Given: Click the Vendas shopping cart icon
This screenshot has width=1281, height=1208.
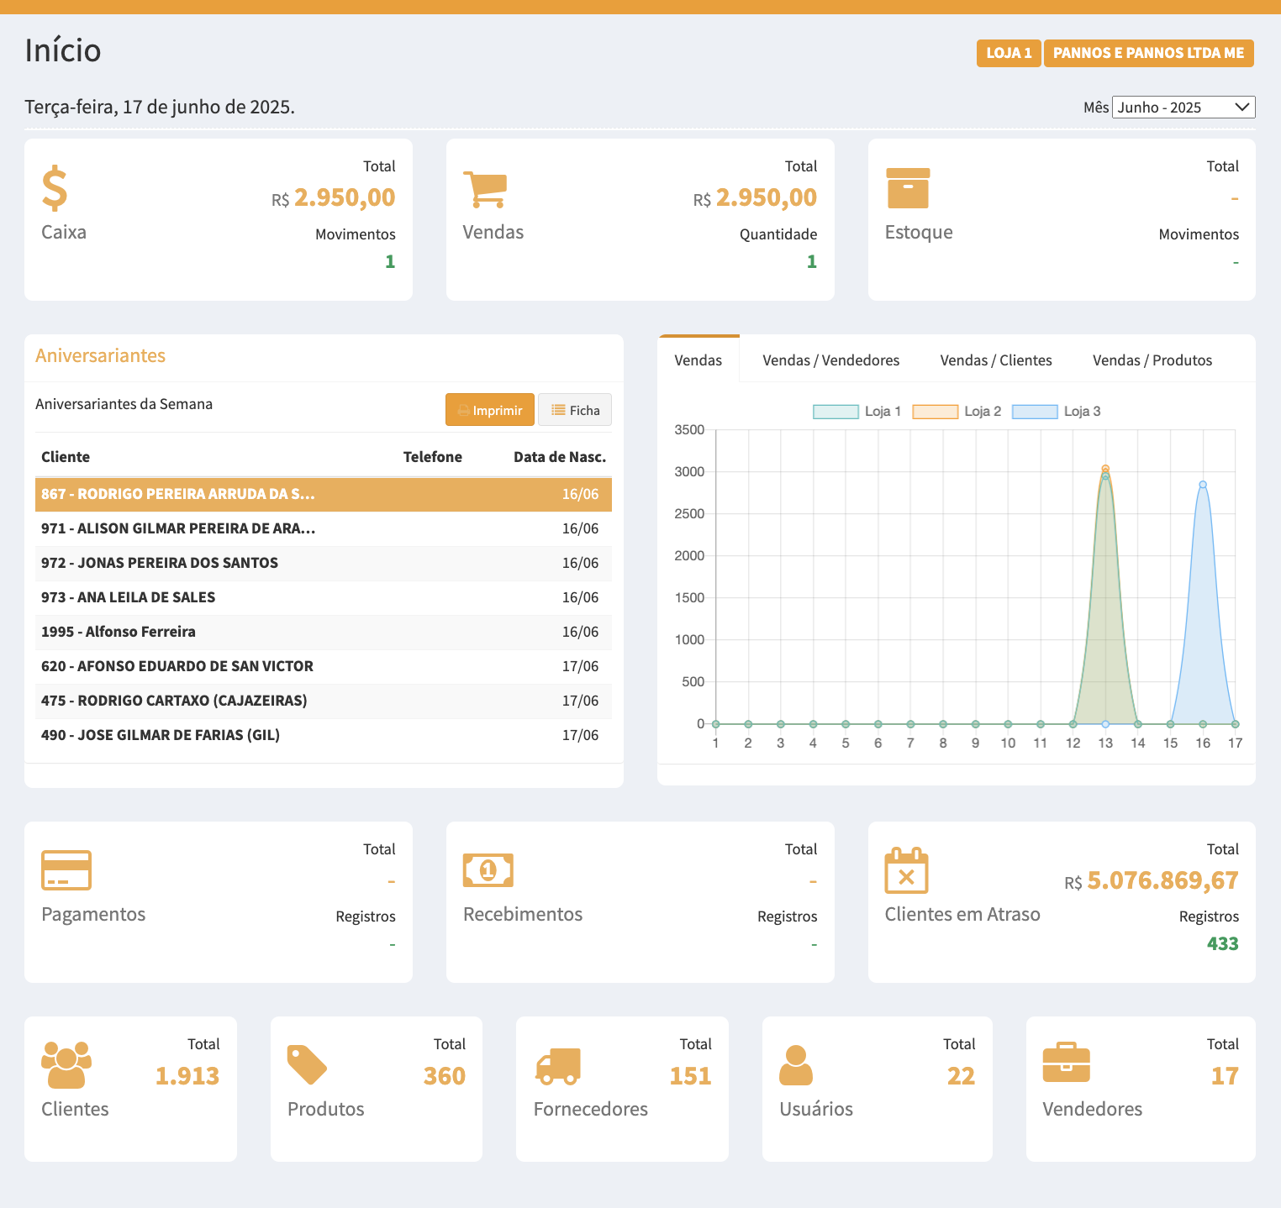Looking at the screenshot, I should click(485, 189).
